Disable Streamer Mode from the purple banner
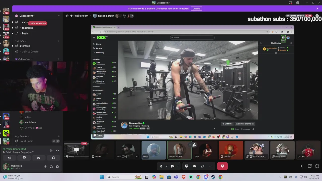Image resolution: width=322 pixels, height=181 pixels. [x=196, y=9]
